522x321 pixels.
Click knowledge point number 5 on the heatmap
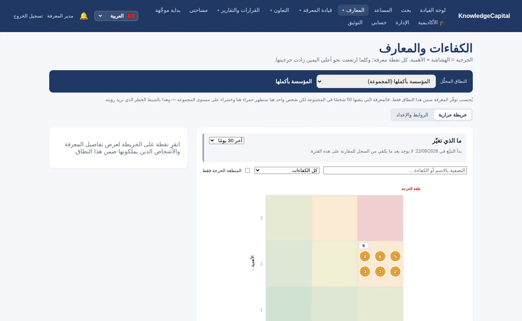395,256
